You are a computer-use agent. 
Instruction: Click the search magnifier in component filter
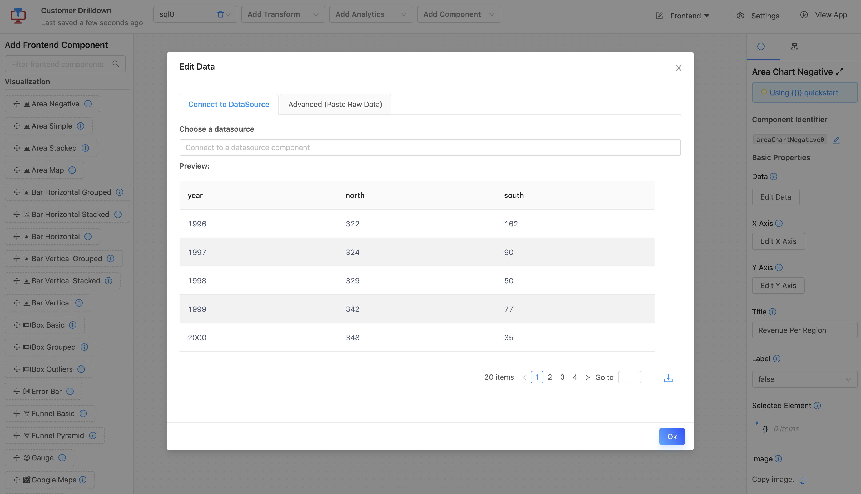[116, 64]
